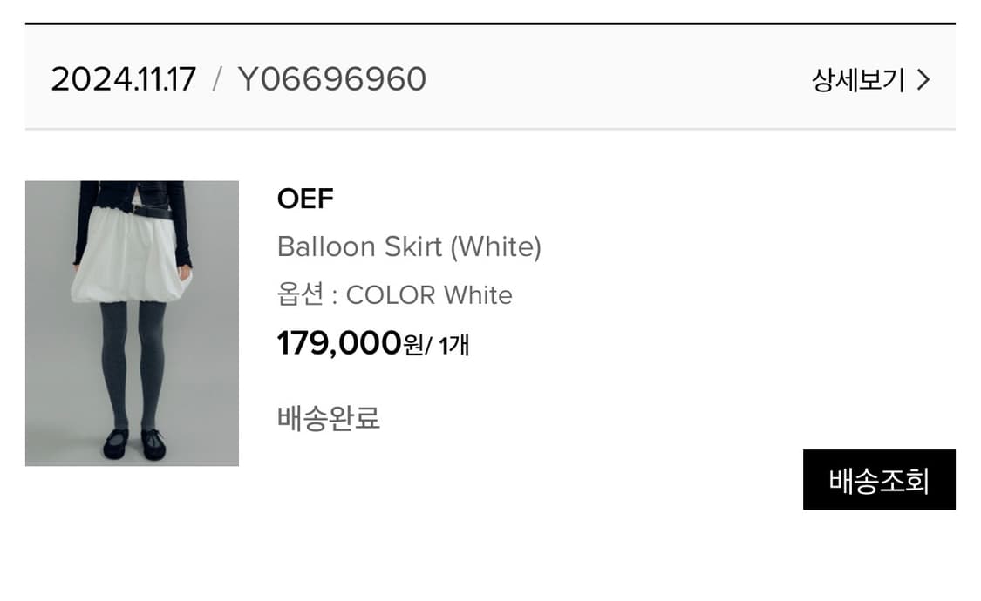Click the order date 2024.11.17
This screenshot has width=981, height=601.
click(123, 80)
